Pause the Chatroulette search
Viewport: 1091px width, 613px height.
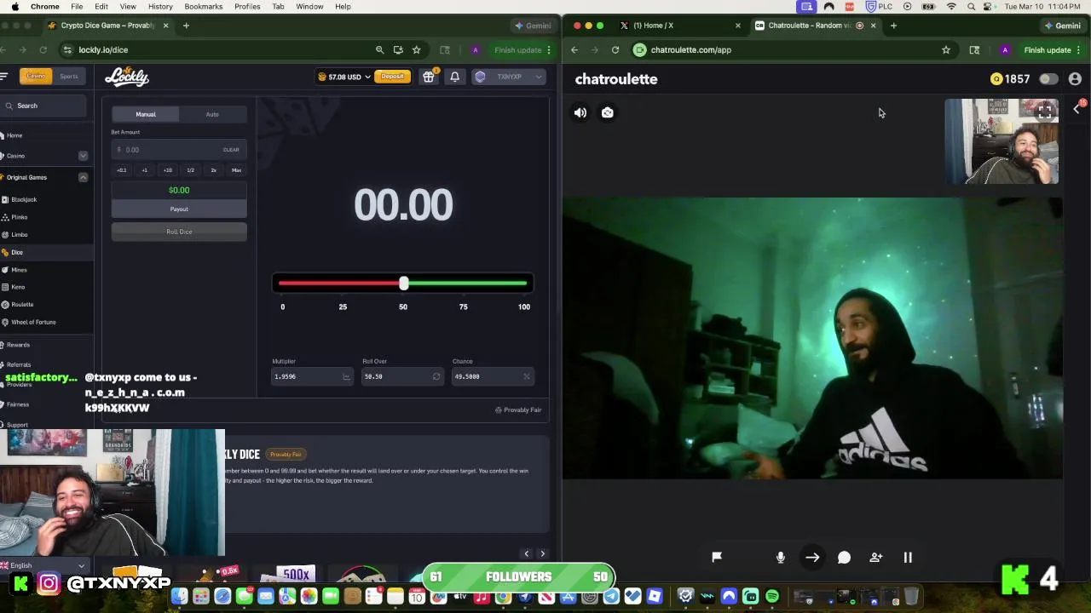click(908, 558)
